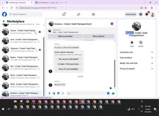Open the notifications bell icon
Viewport: 159px width, 116px height.
pos(147,14)
